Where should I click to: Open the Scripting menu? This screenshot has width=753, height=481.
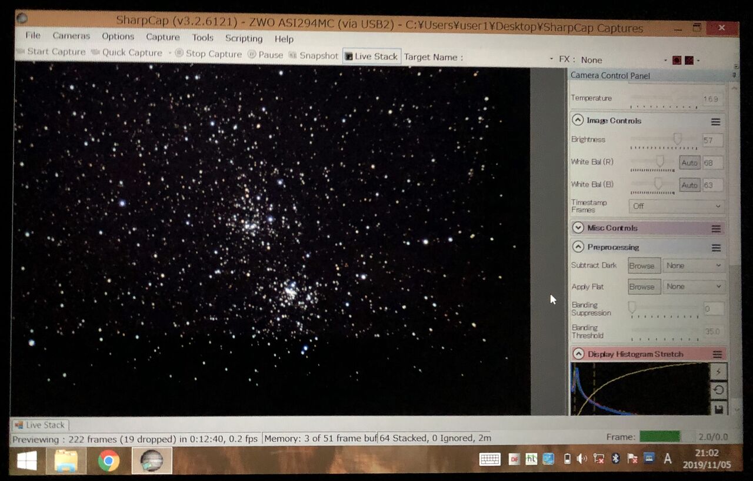[244, 38]
